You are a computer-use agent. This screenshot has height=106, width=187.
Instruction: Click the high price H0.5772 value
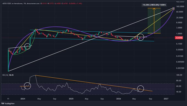(51, 4)
